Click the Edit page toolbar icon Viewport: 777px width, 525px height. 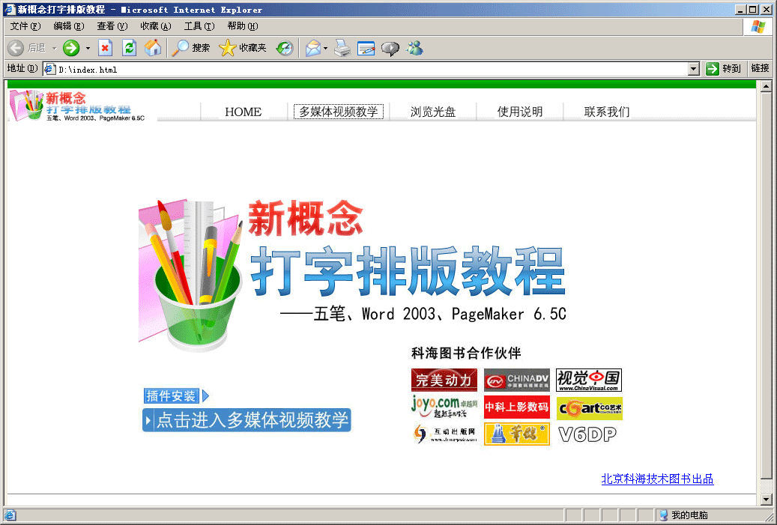click(x=366, y=48)
